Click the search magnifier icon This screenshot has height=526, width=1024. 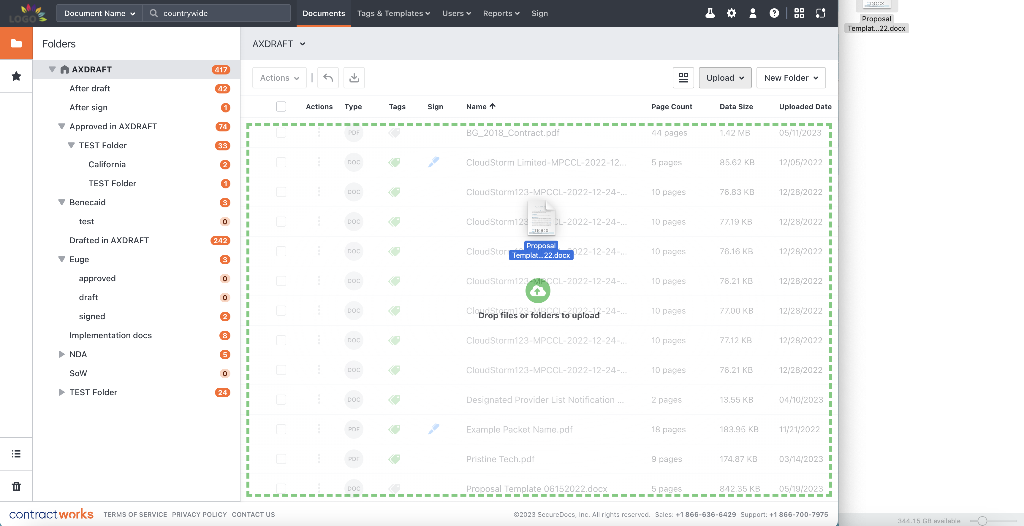point(153,13)
